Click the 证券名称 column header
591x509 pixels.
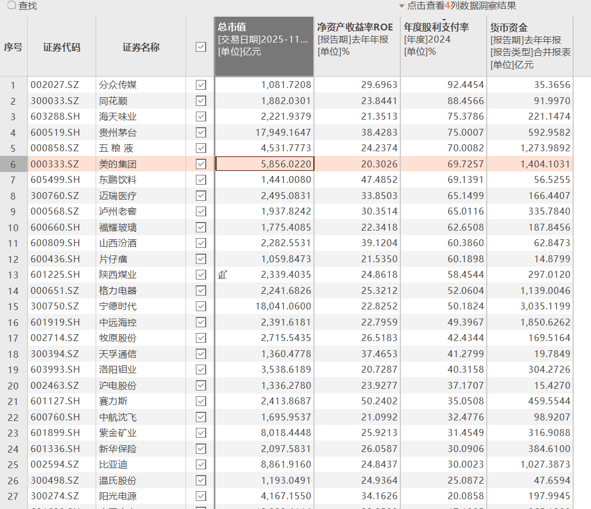141,47
